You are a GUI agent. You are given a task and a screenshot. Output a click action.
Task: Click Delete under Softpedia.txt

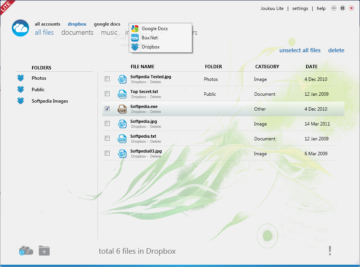[x=156, y=142]
